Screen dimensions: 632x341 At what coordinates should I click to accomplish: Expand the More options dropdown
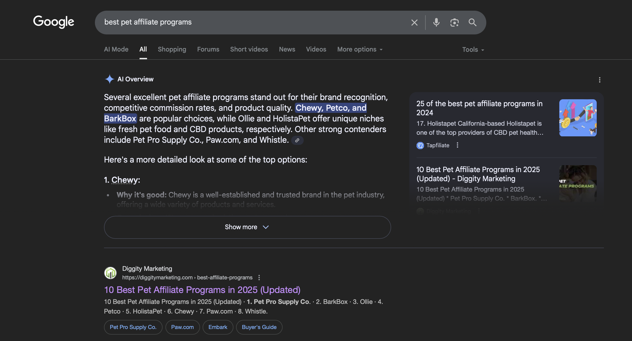pos(360,49)
